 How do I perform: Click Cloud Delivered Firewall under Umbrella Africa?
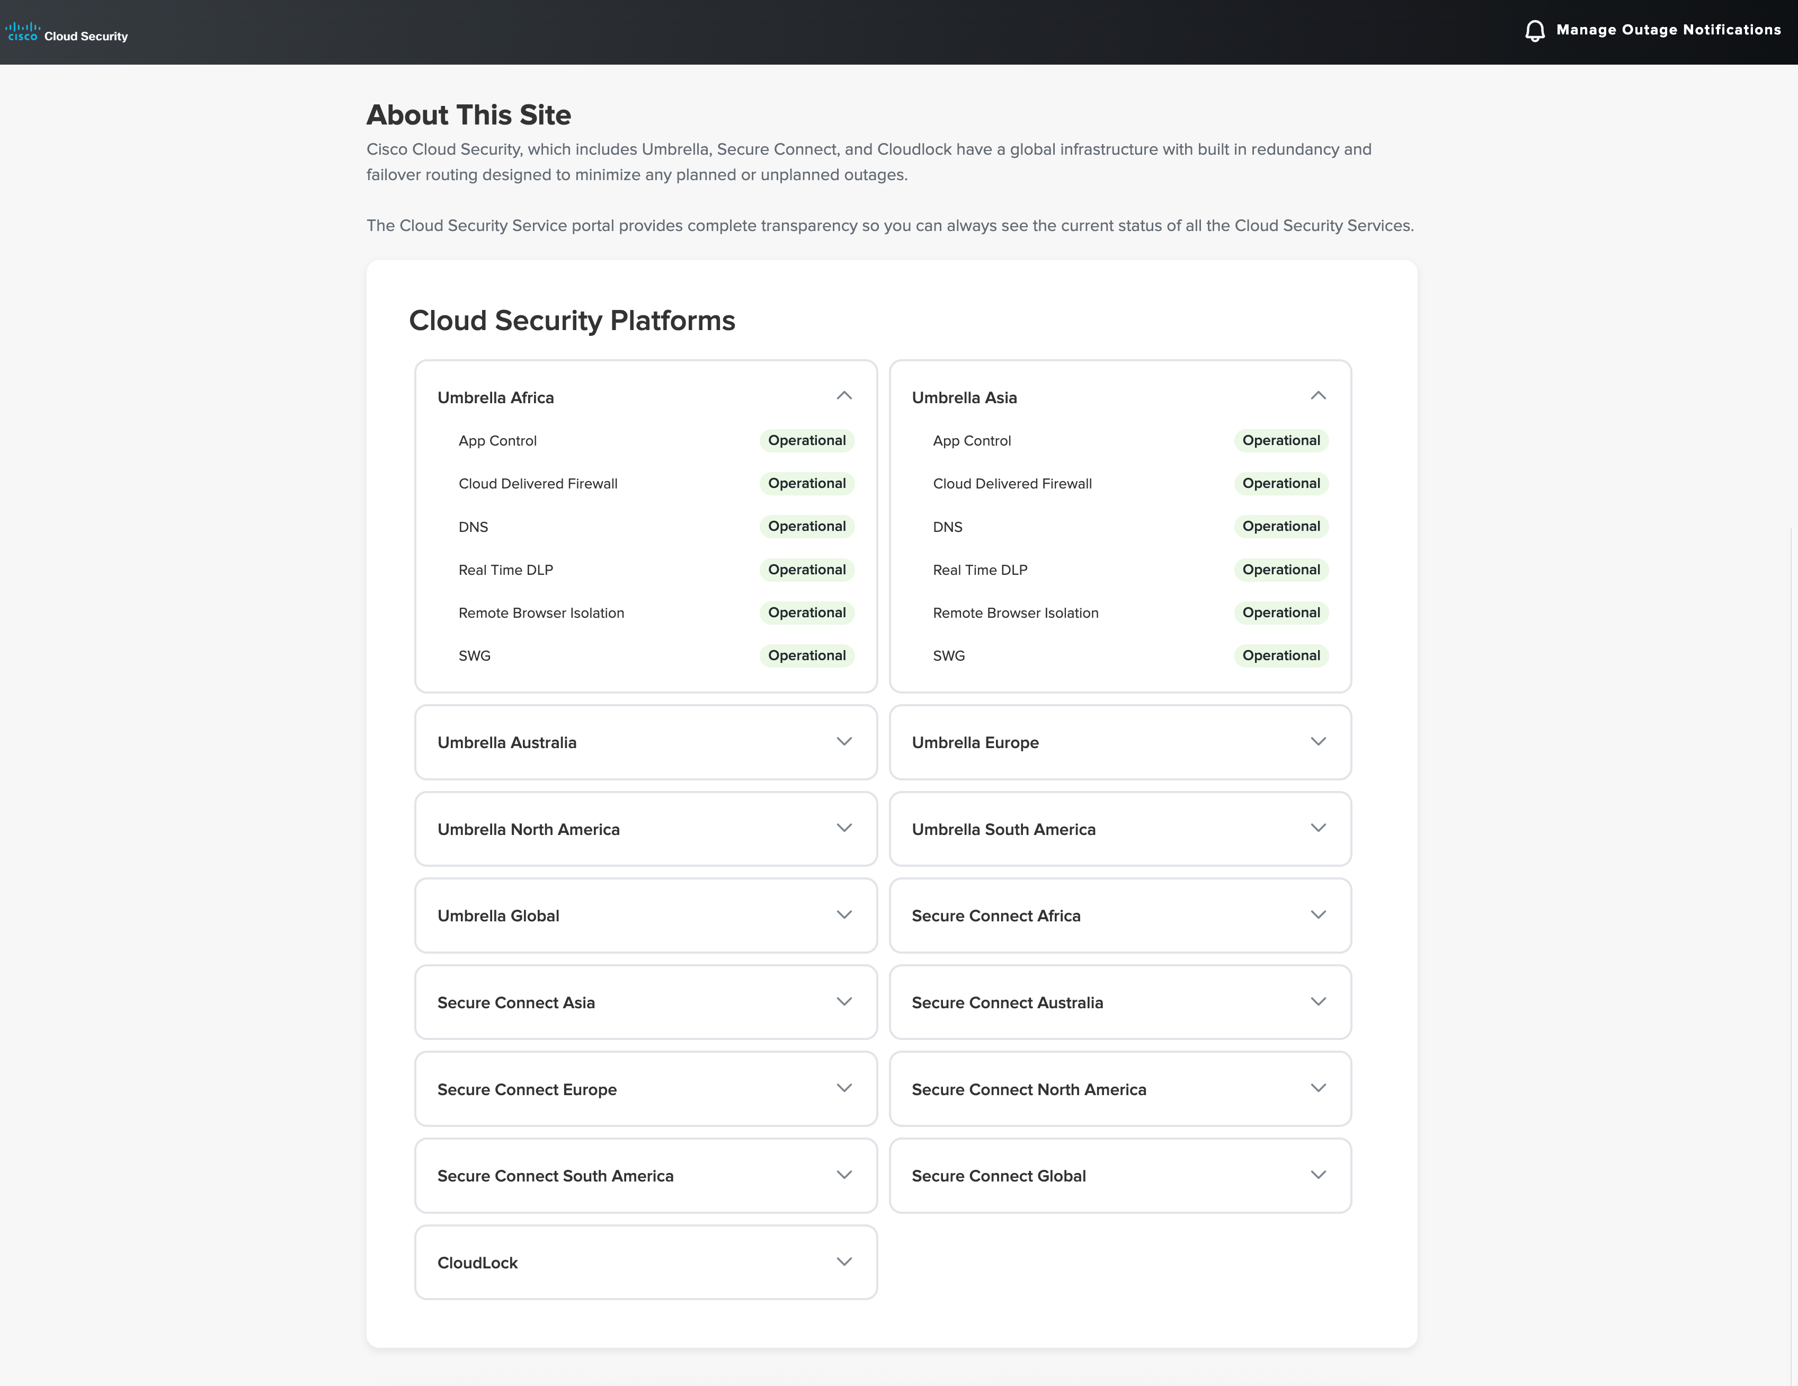[538, 484]
